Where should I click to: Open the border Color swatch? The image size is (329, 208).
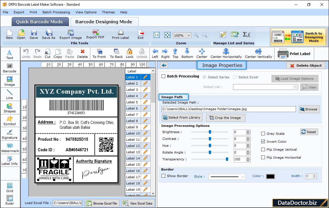[270, 177]
